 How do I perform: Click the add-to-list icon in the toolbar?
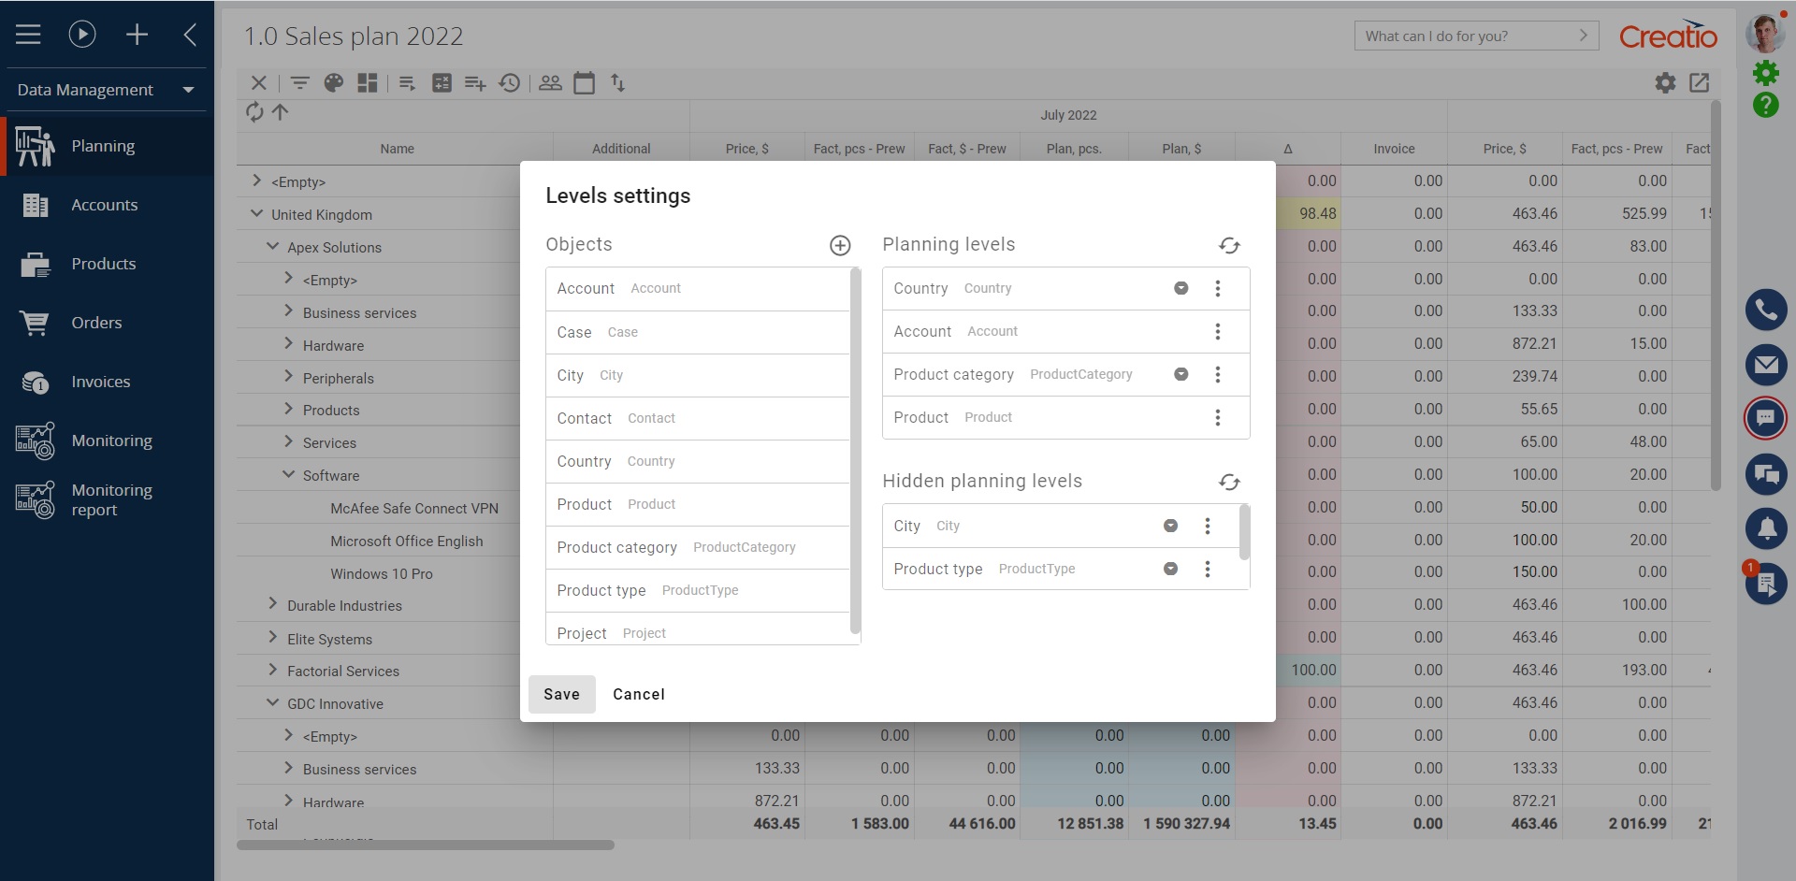tap(474, 83)
